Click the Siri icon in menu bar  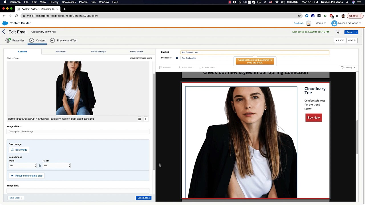tap(353, 2)
